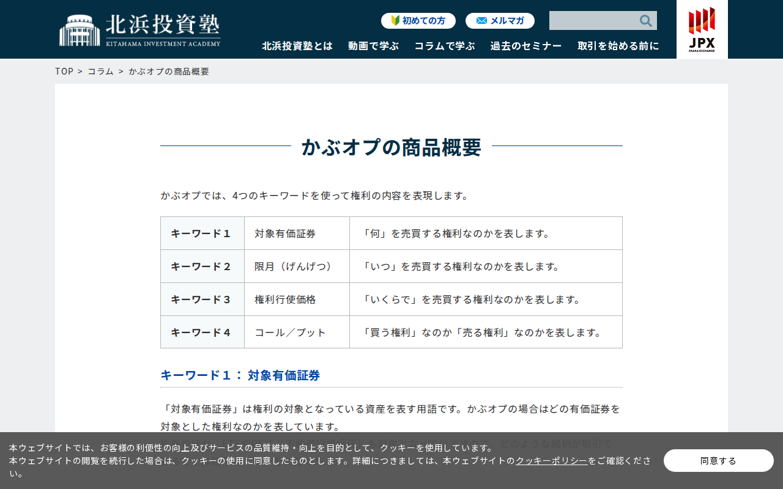Screen dimensions: 783x489
Task: Click the かぶオプの商品概要 breadcrumb text
Action: pos(169,72)
